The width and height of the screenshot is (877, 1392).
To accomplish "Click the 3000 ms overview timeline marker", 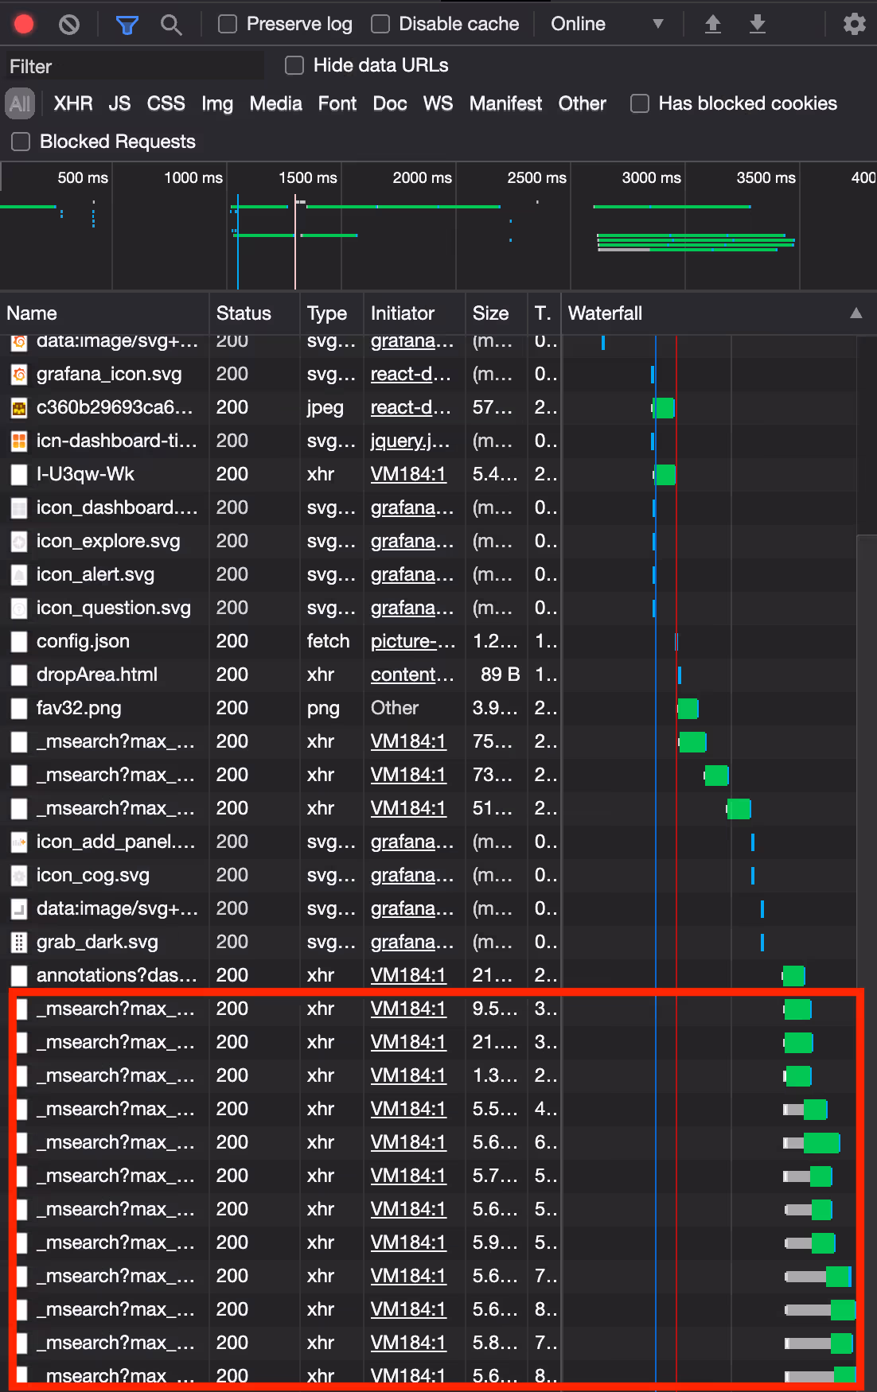I will coord(652,177).
